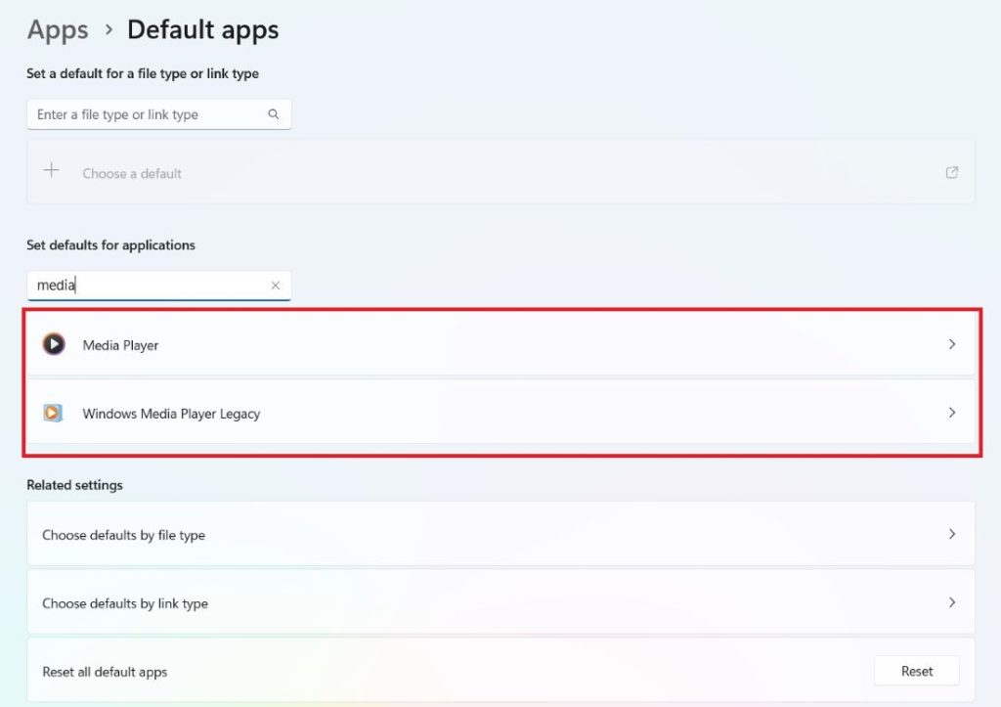Click the Choose a default label
This screenshot has height=707, width=1001.
pos(132,174)
